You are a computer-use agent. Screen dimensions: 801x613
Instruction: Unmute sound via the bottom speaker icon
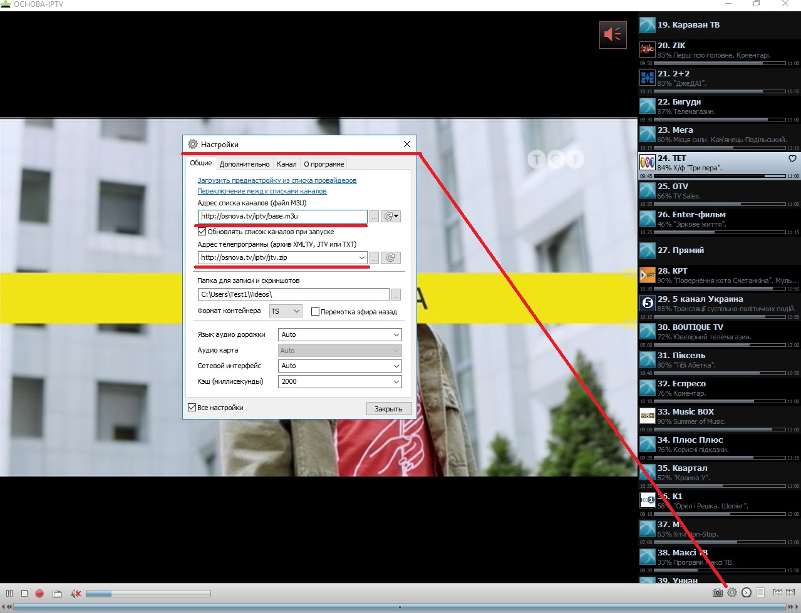point(75,593)
